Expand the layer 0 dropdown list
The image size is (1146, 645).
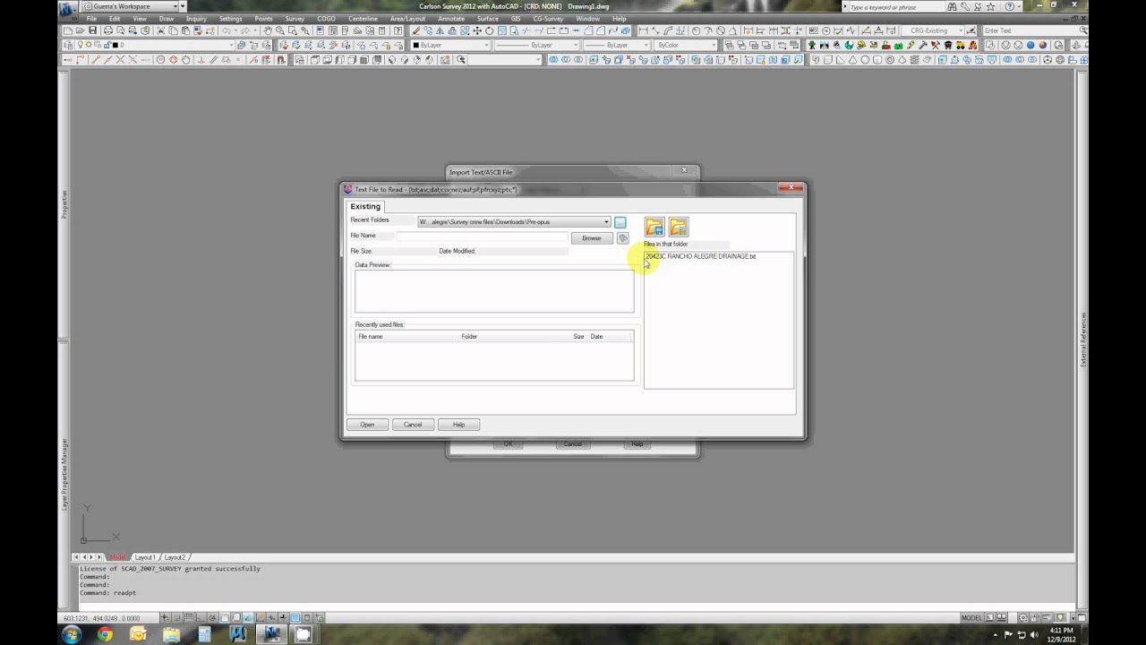click(231, 45)
